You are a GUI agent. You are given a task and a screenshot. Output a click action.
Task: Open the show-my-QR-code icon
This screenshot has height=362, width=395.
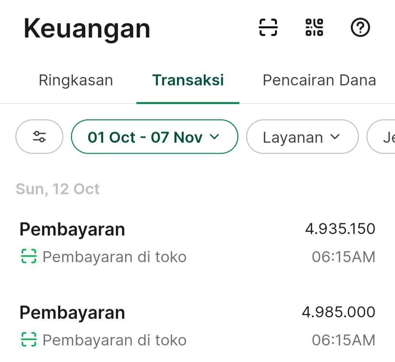(314, 28)
